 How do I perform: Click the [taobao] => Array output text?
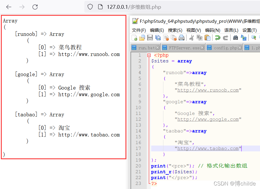click(40, 115)
